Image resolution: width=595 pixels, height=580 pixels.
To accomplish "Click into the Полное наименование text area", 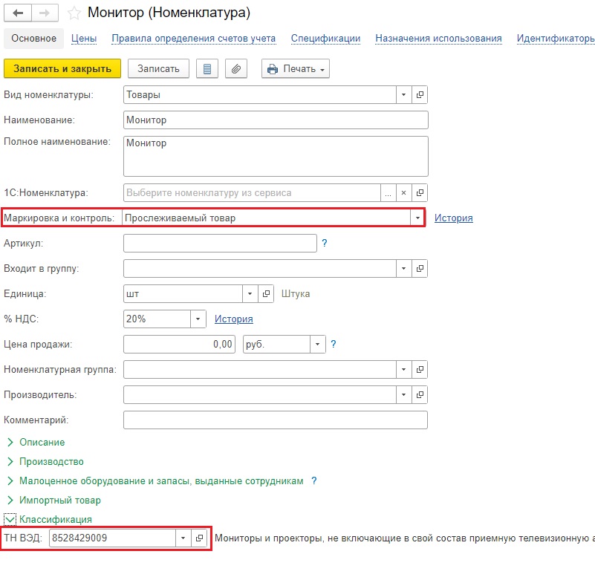I will click(x=276, y=156).
